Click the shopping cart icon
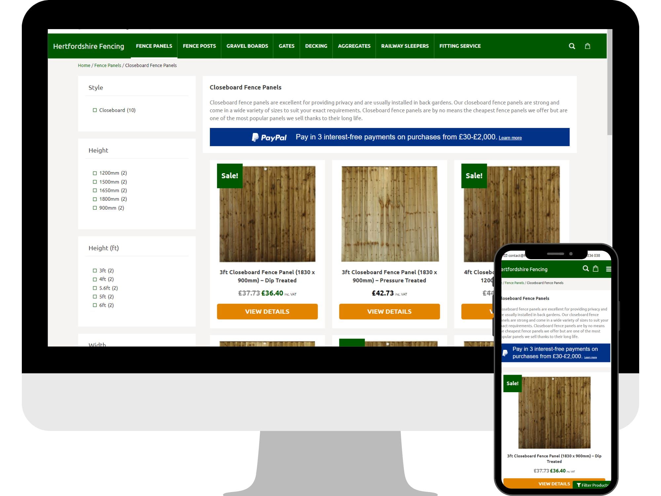Screen dimensions: 661x496 pyautogui.click(x=587, y=46)
